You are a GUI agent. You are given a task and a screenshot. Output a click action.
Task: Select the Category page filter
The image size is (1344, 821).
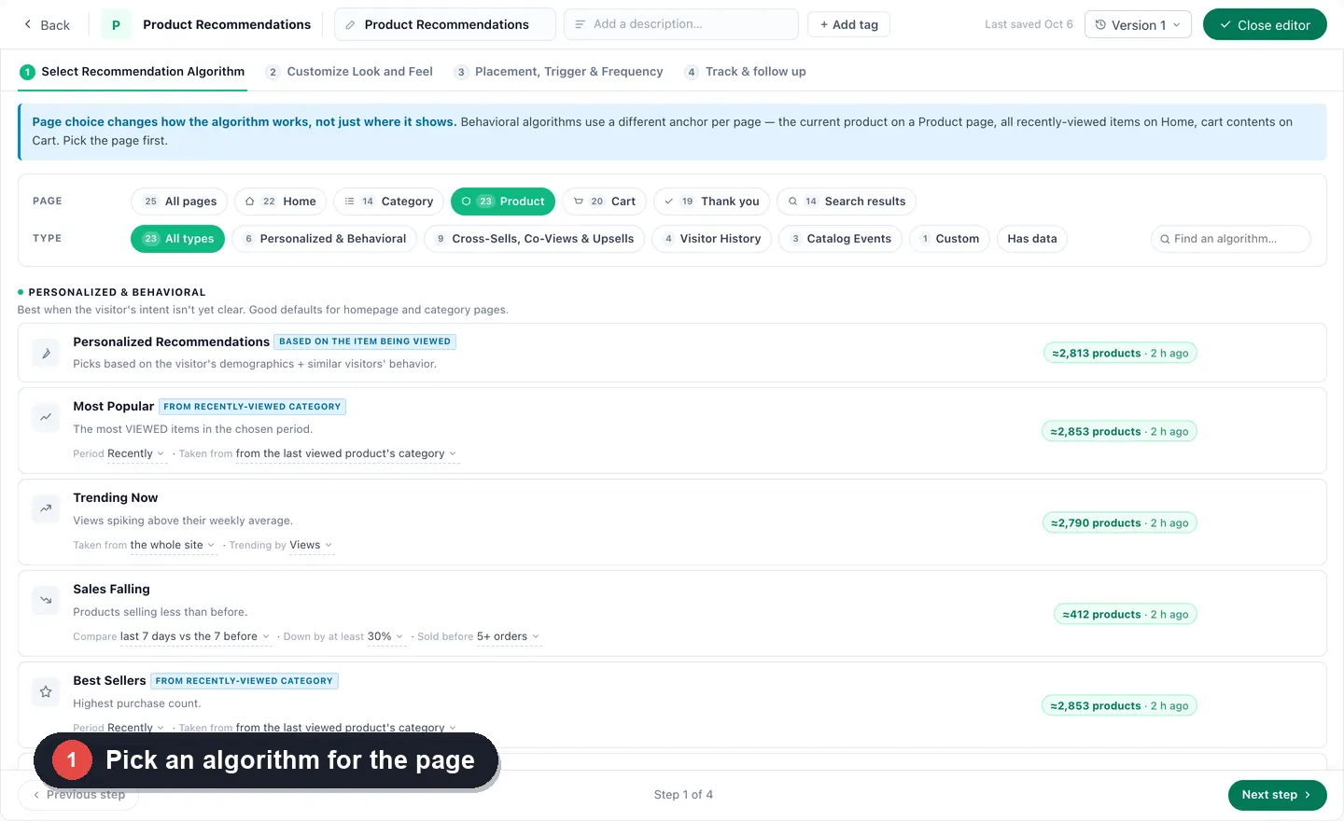(388, 202)
